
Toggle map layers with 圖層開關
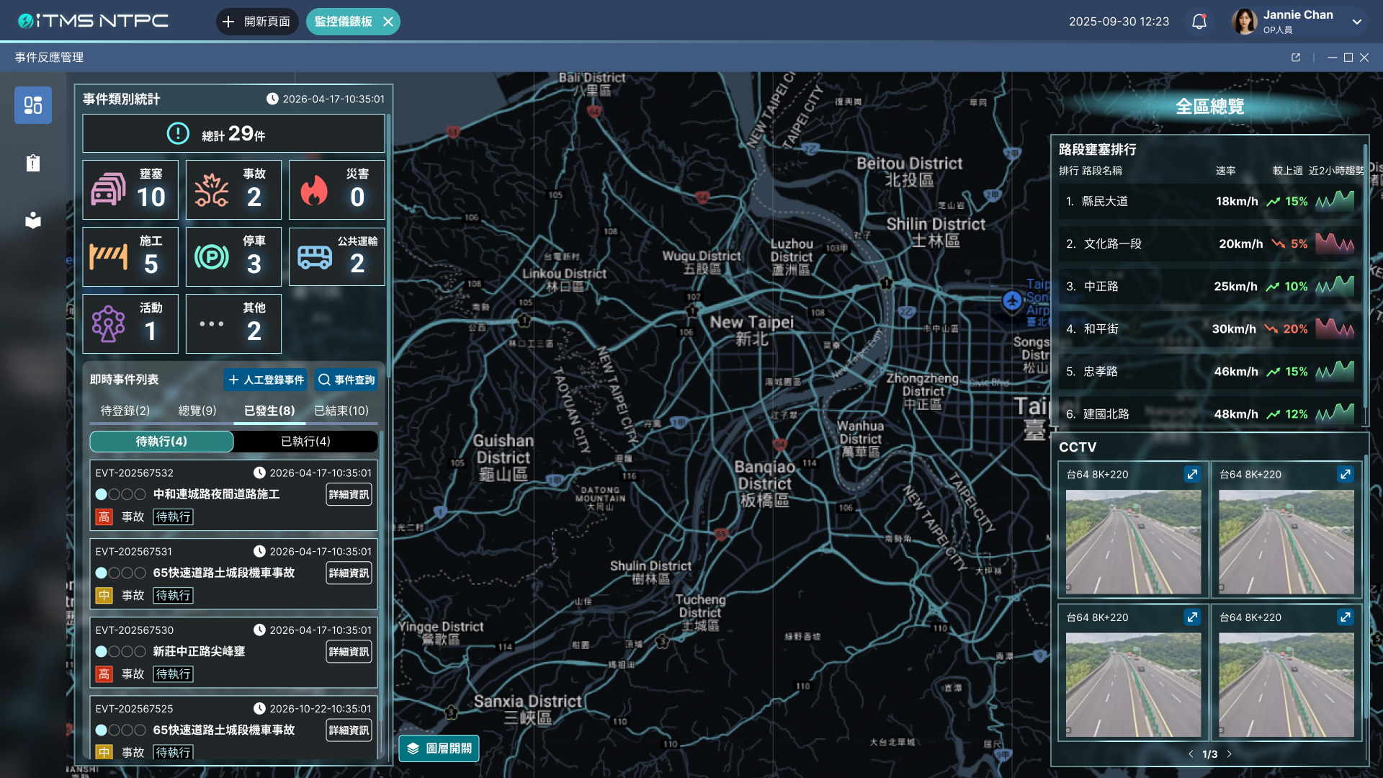439,748
